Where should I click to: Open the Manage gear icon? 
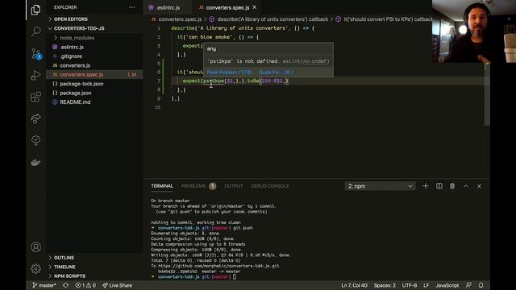35,268
